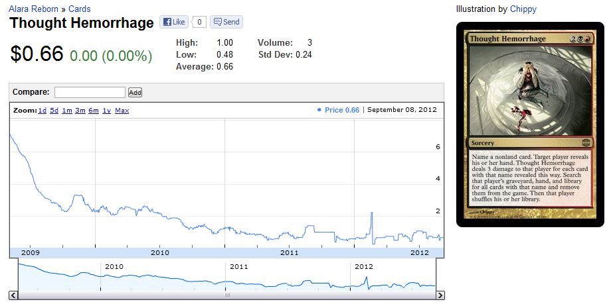Select the 3m zoom range
Screen dimensions: 611x308
pos(80,111)
